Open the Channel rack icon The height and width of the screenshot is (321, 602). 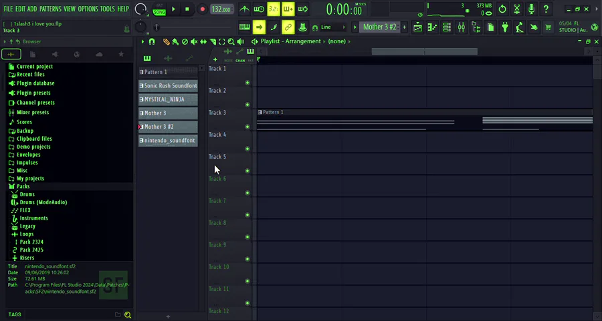pos(447,27)
